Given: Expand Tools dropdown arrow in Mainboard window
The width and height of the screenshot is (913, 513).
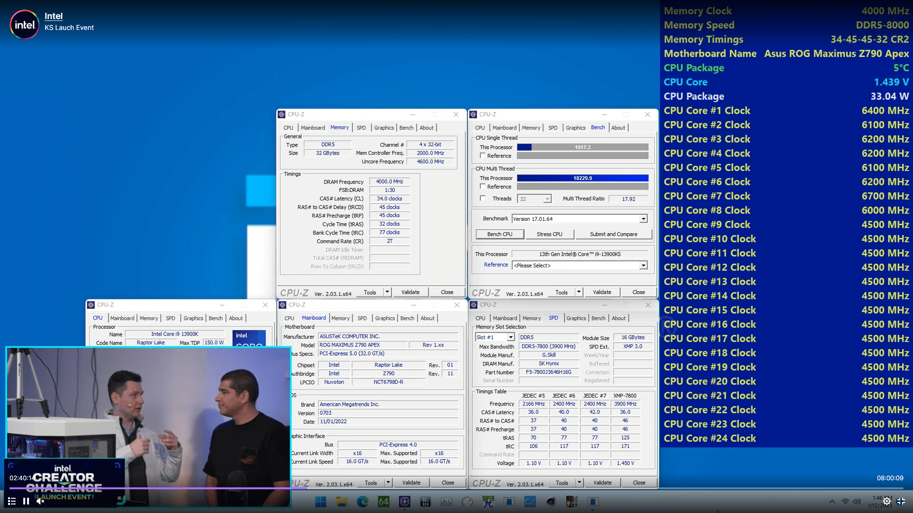Looking at the screenshot, I should pyautogui.click(x=389, y=483).
